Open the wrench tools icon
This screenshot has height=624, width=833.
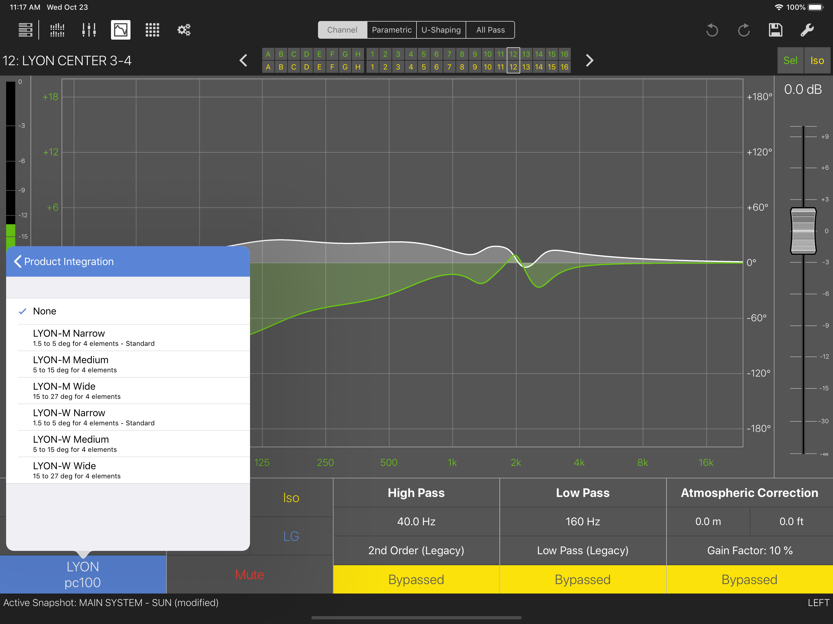tap(807, 30)
